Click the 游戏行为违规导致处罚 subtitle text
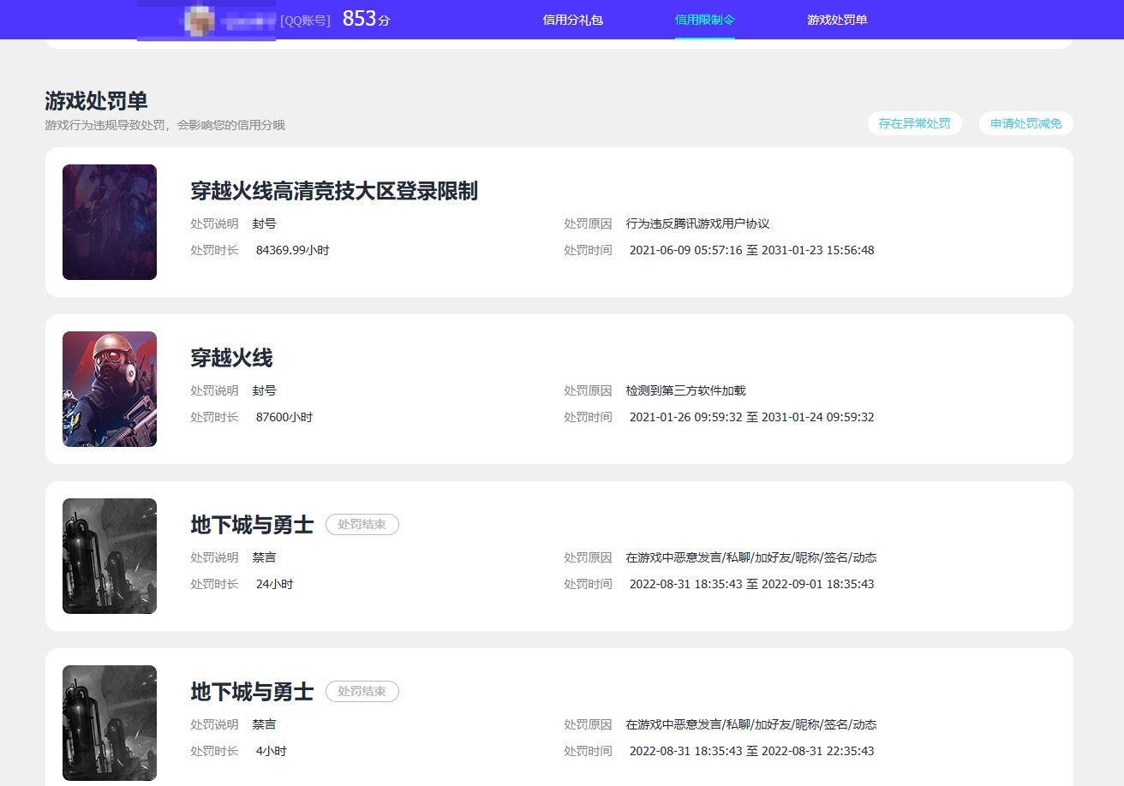Image resolution: width=1124 pixels, height=786 pixels. click(x=164, y=125)
